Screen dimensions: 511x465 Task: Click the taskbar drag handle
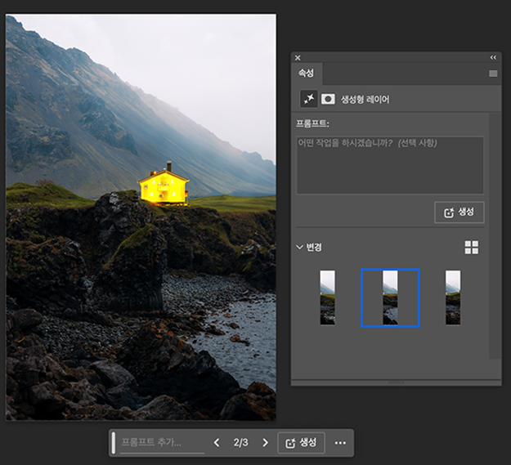114,443
